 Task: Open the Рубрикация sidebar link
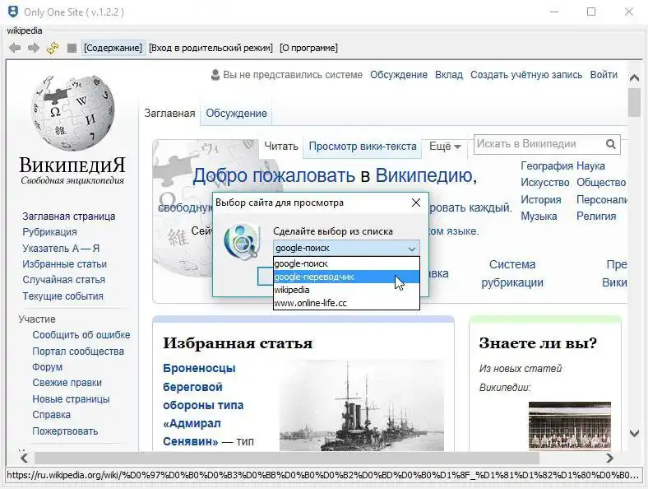coord(49,232)
